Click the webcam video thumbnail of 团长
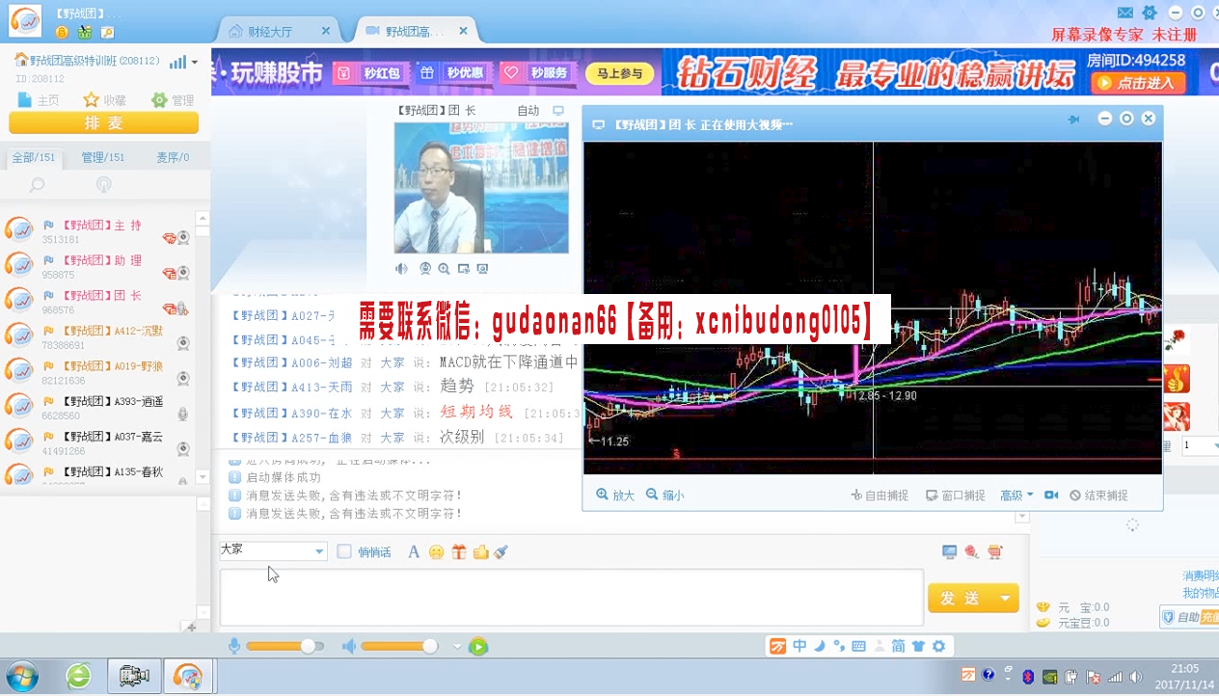This screenshot has width=1219, height=696. (481, 187)
